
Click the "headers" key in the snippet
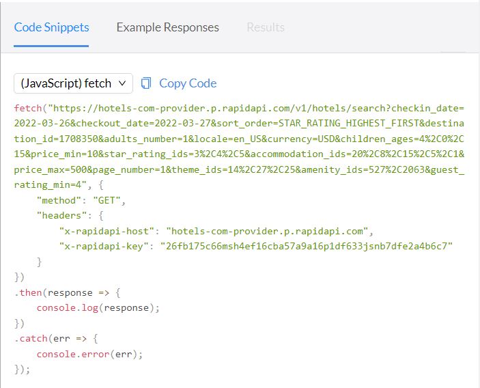tap(62, 216)
